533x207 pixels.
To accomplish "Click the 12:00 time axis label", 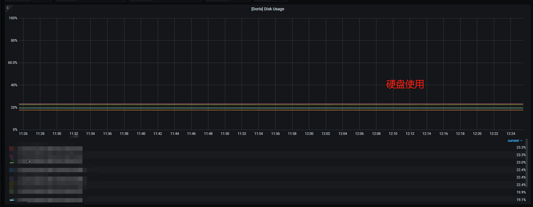I will pyautogui.click(x=309, y=134).
